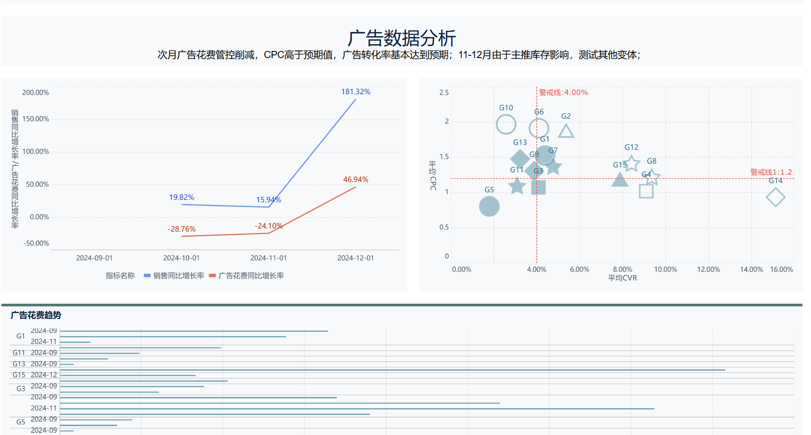811x435 pixels.
Task: Select the G12 hollow star marker
Action: [631, 163]
